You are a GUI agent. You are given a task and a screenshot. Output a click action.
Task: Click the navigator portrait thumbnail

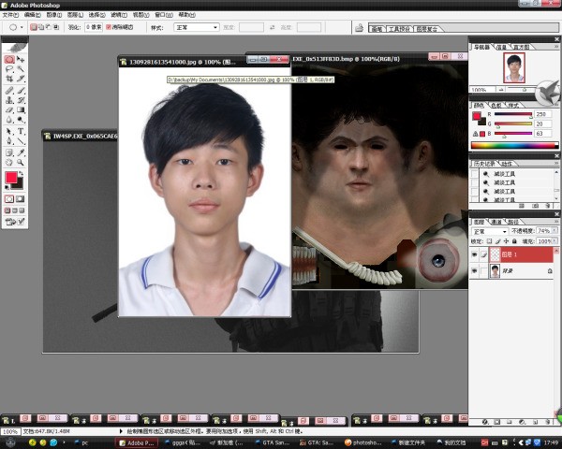tap(514, 66)
